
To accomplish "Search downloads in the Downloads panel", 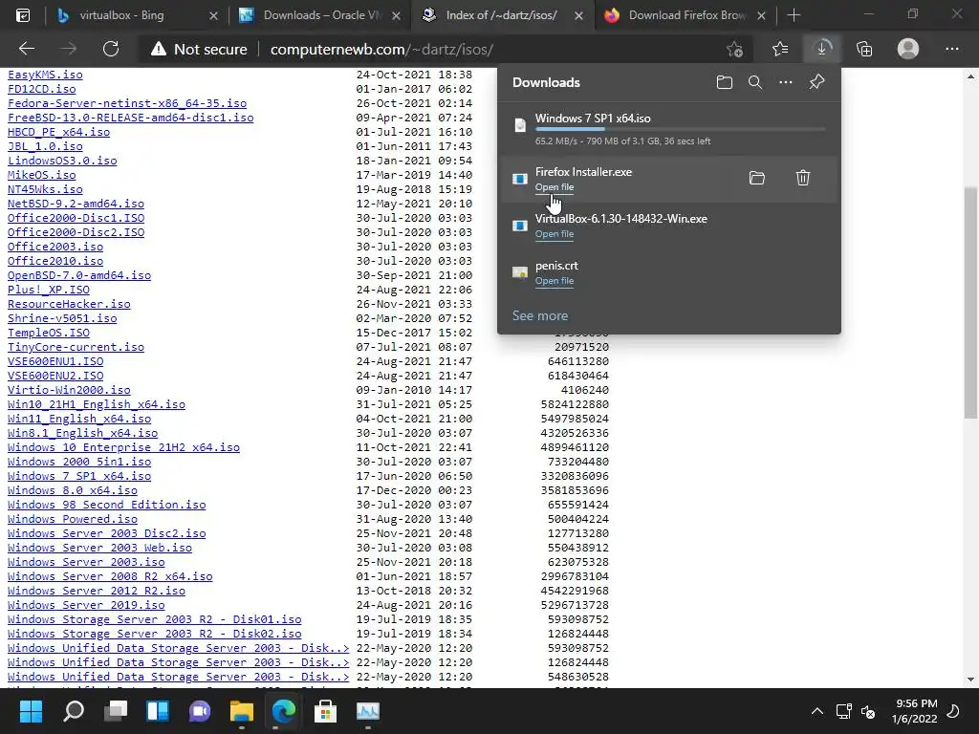I will (x=755, y=82).
